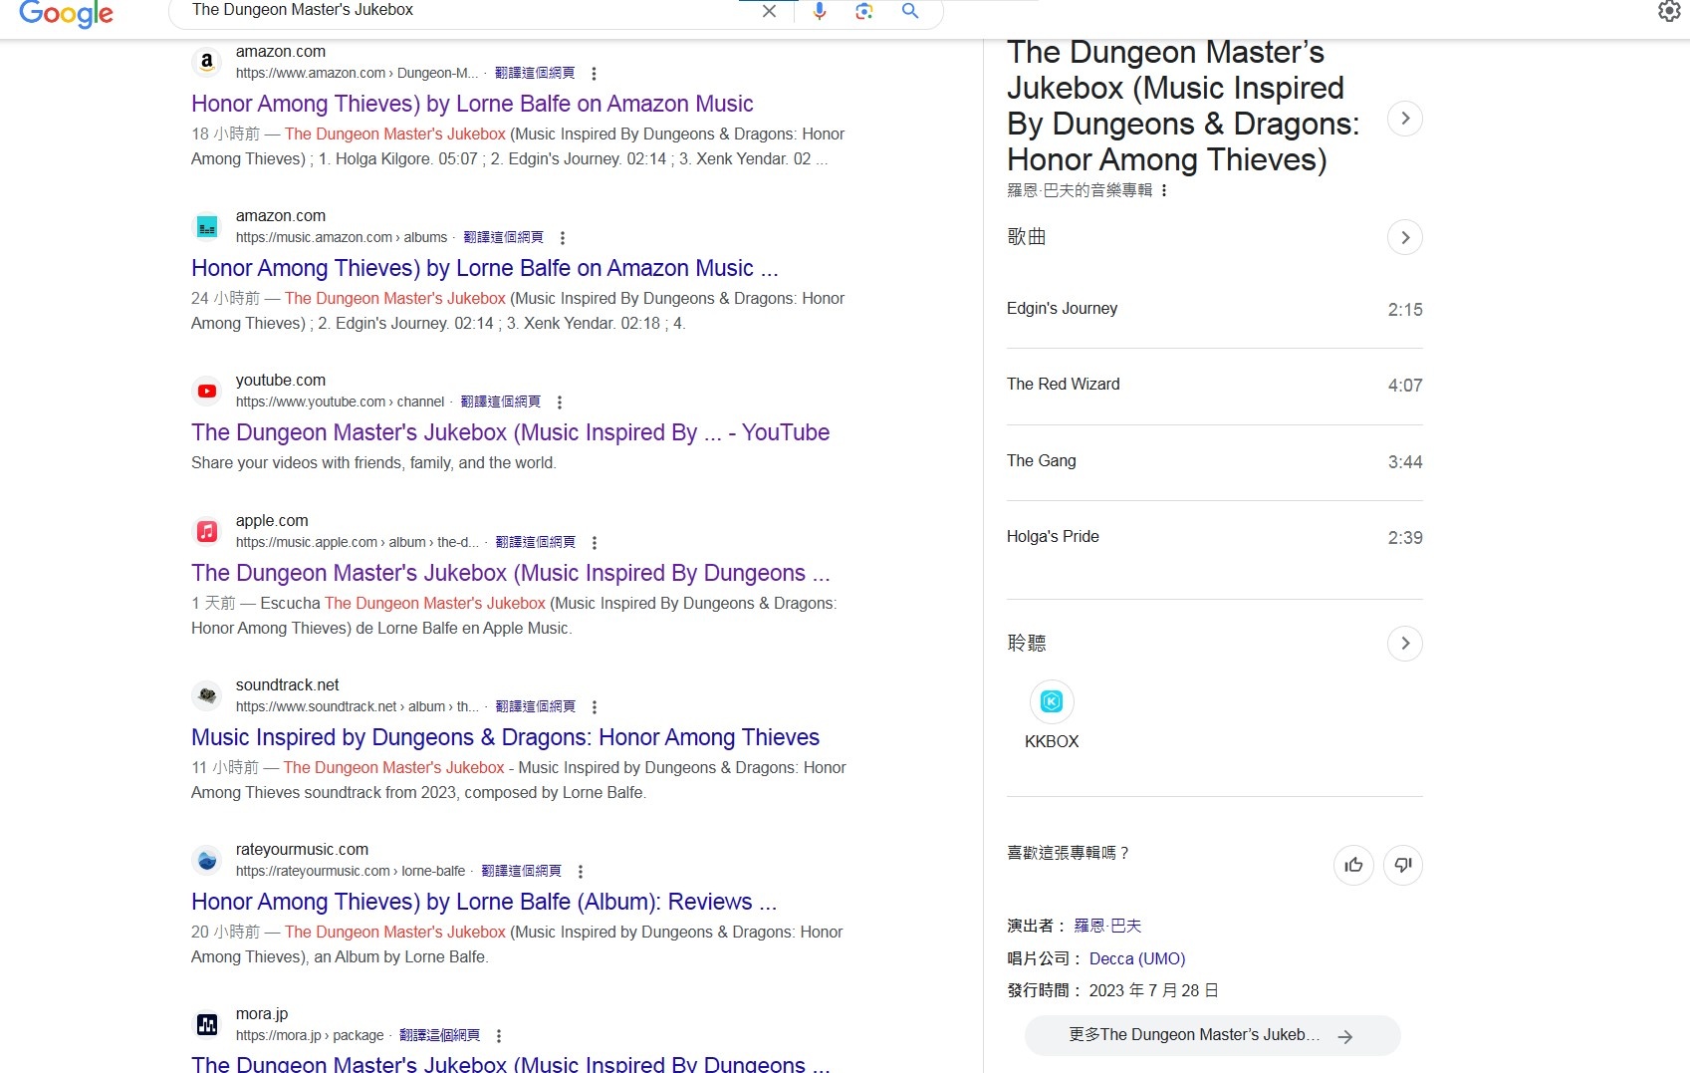Translate the music.amazon.com page link
Screen dimensions: 1690x1073
[504, 237]
